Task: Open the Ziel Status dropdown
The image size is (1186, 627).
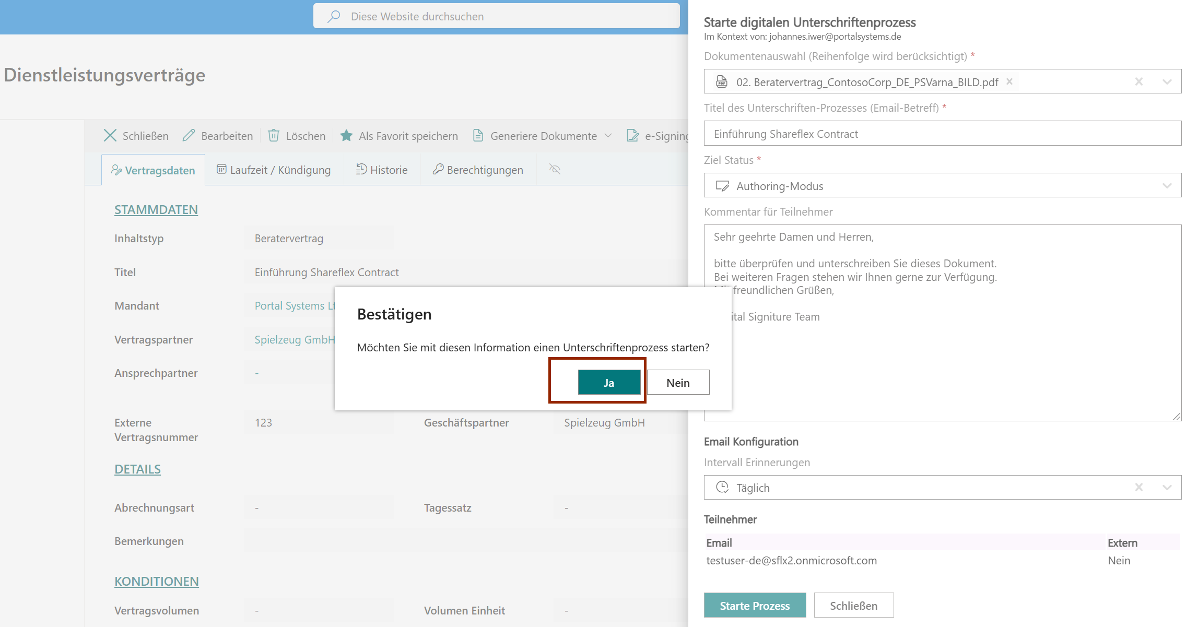Action: coord(1167,186)
